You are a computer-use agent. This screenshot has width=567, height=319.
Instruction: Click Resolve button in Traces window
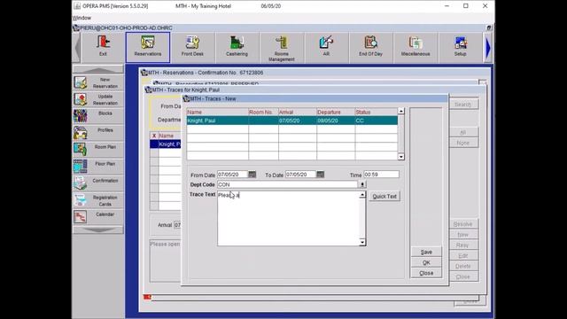[x=462, y=224]
